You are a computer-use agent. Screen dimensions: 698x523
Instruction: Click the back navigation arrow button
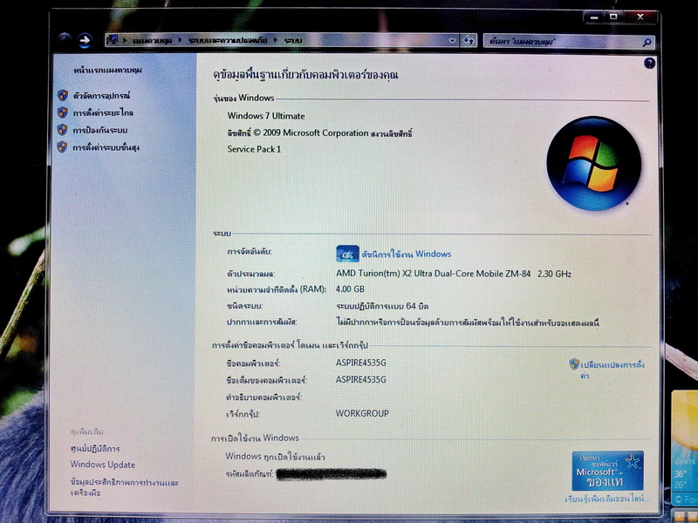[65, 39]
